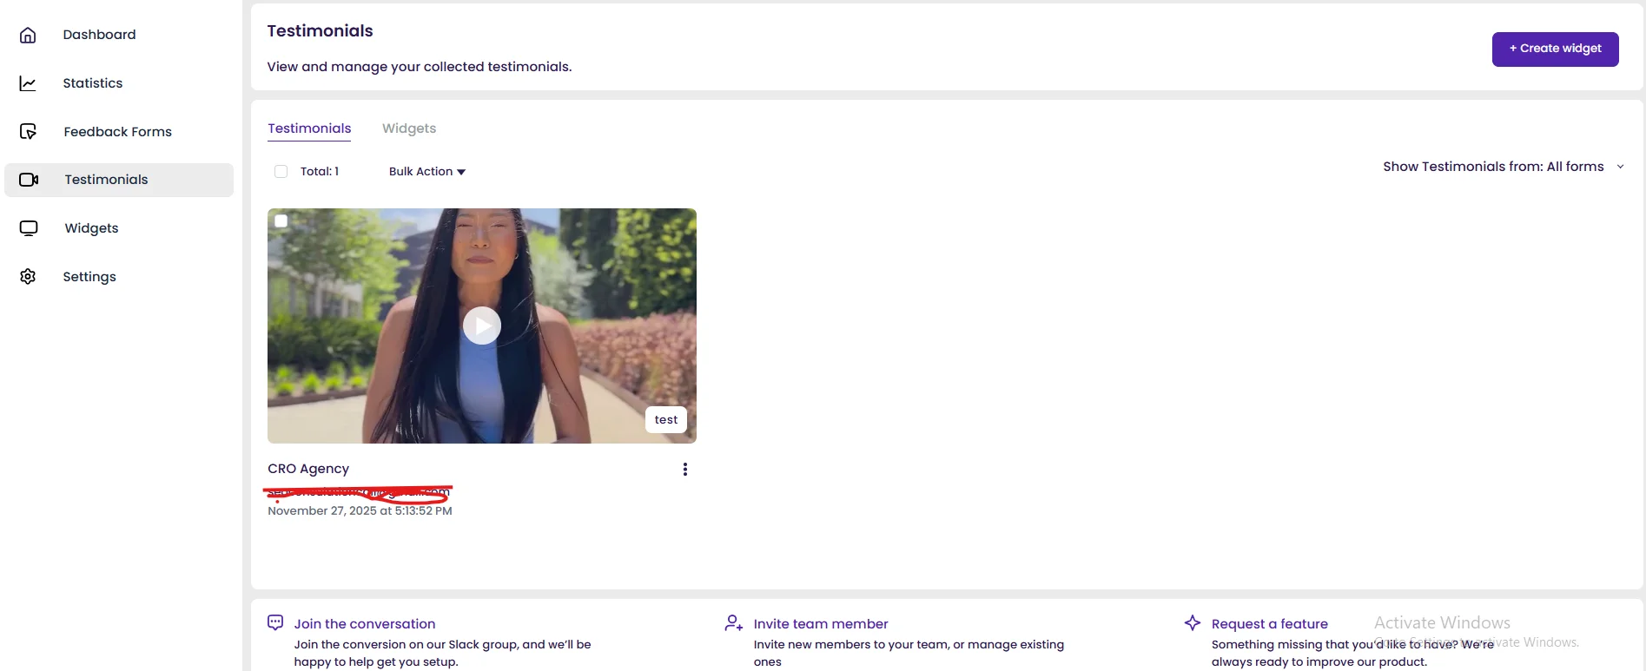Click the Request a feature sparkle icon

[1193, 623]
